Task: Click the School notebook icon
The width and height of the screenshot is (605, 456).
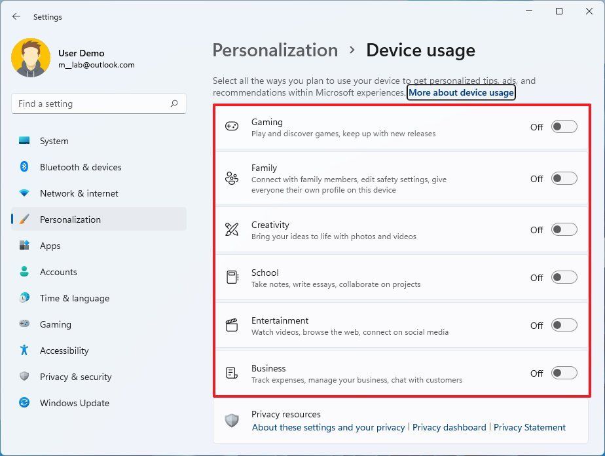Action: 231,277
